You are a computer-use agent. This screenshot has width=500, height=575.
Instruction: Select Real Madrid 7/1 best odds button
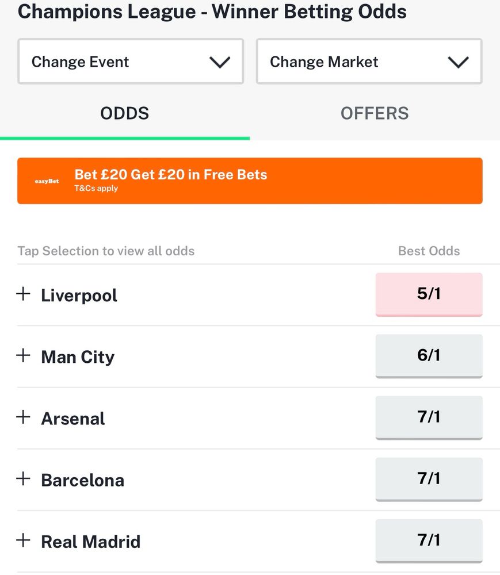coord(429,541)
